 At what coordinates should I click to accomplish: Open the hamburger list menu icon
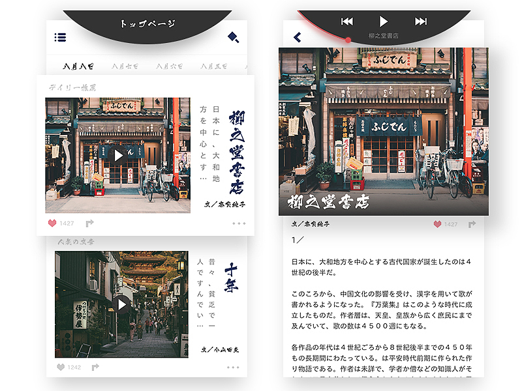[60, 37]
